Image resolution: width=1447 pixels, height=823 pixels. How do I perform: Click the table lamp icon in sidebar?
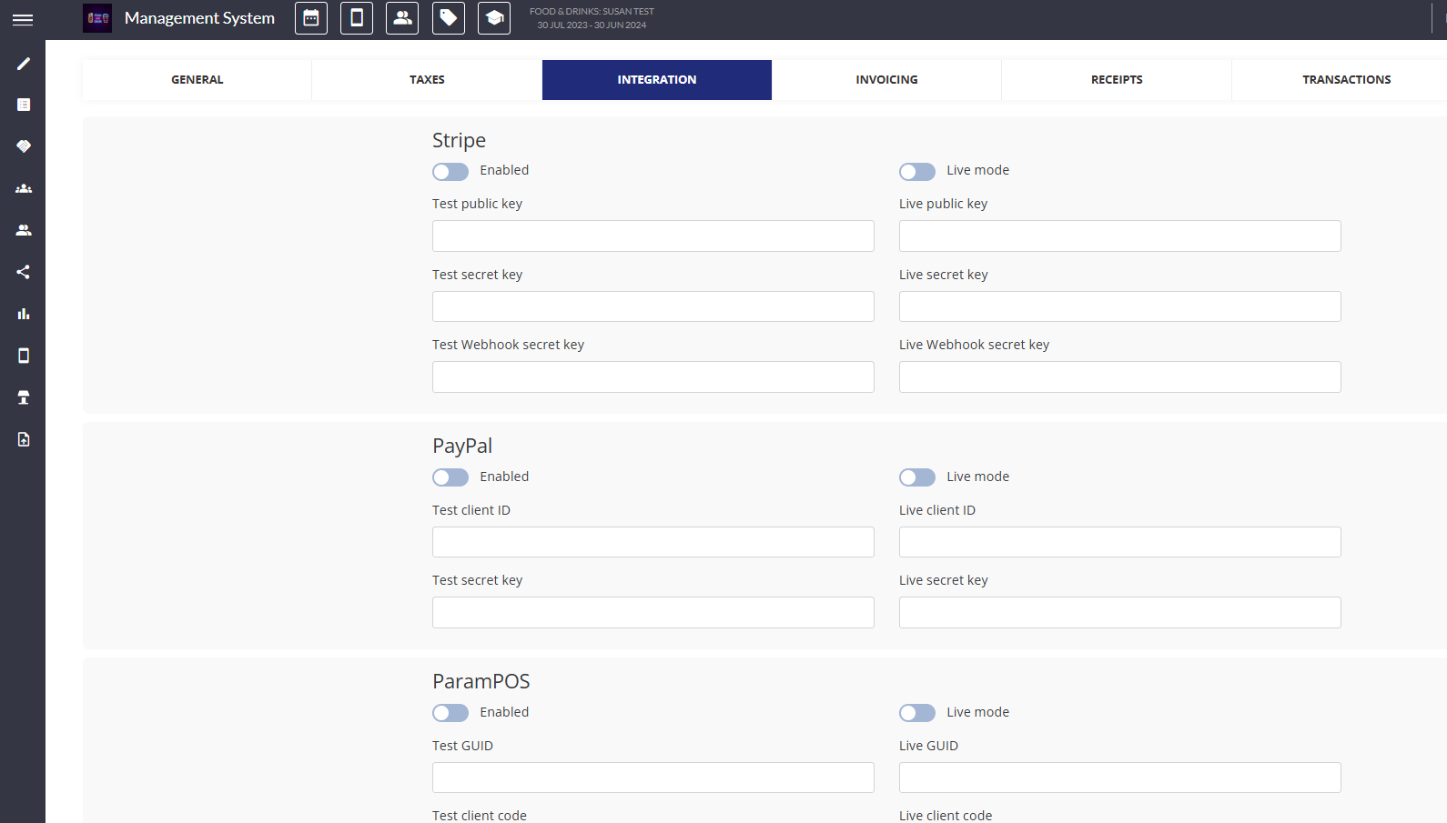24,397
